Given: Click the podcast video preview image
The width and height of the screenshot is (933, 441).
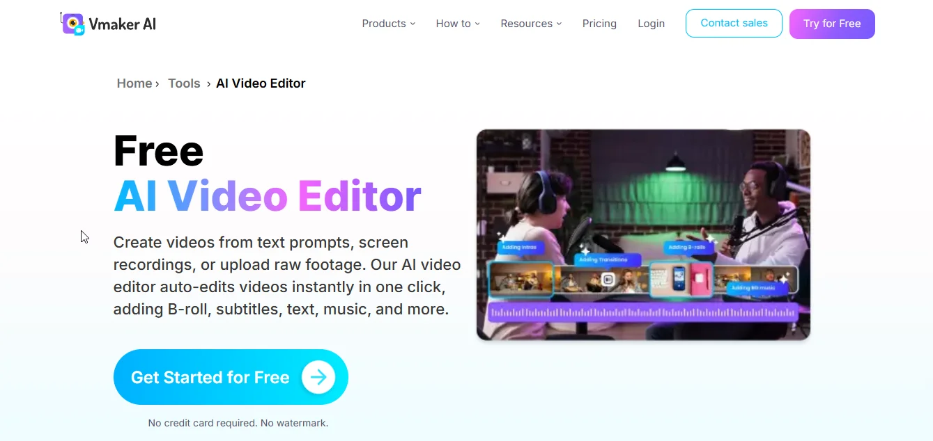Looking at the screenshot, I should click(x=643, y=234).
